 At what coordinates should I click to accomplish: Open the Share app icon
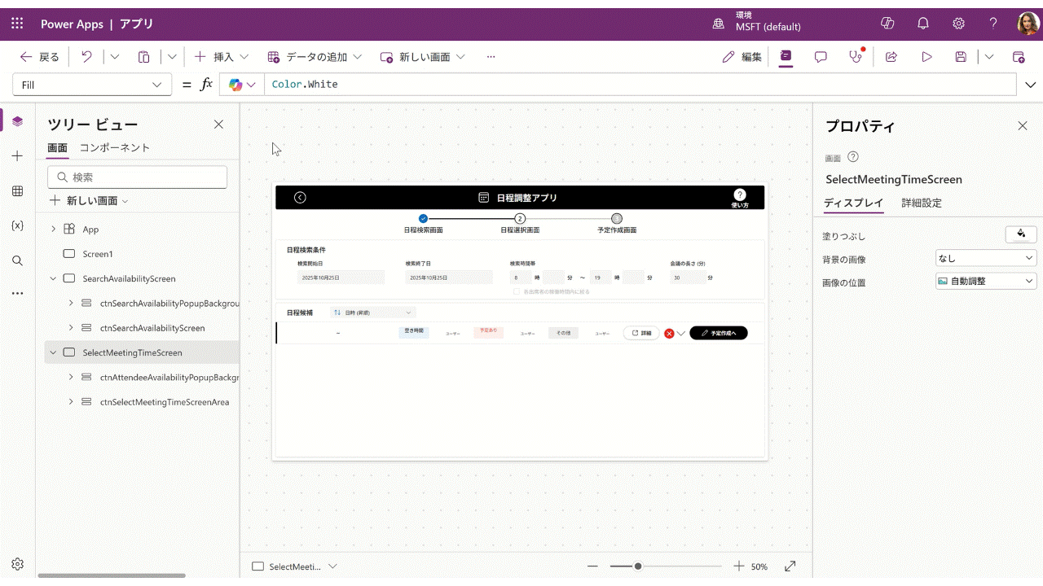pyautogui.click(x=891, y=57)
